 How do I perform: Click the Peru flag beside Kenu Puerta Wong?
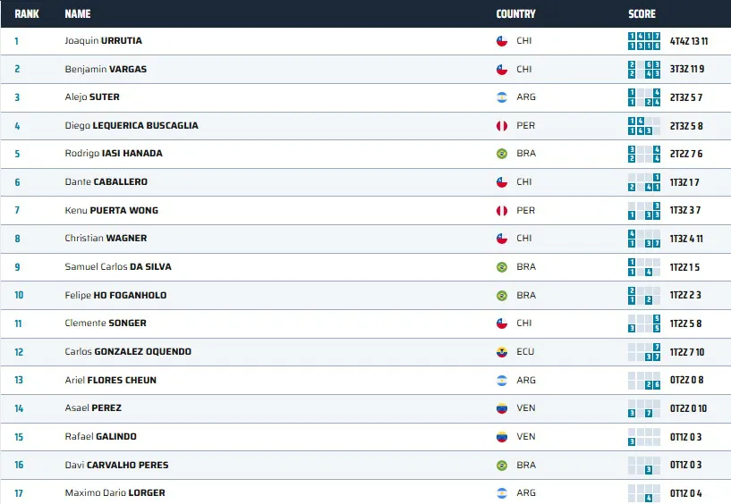tap(502, 211)
